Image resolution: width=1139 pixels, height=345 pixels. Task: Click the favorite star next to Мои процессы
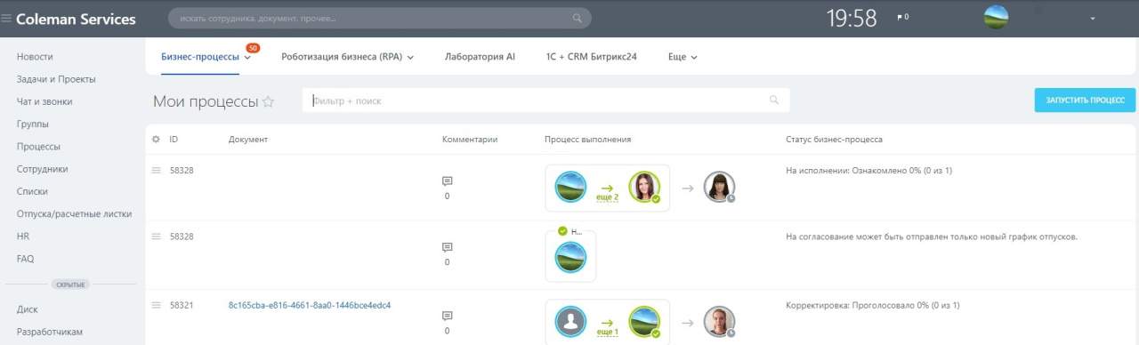coord(268,102)
